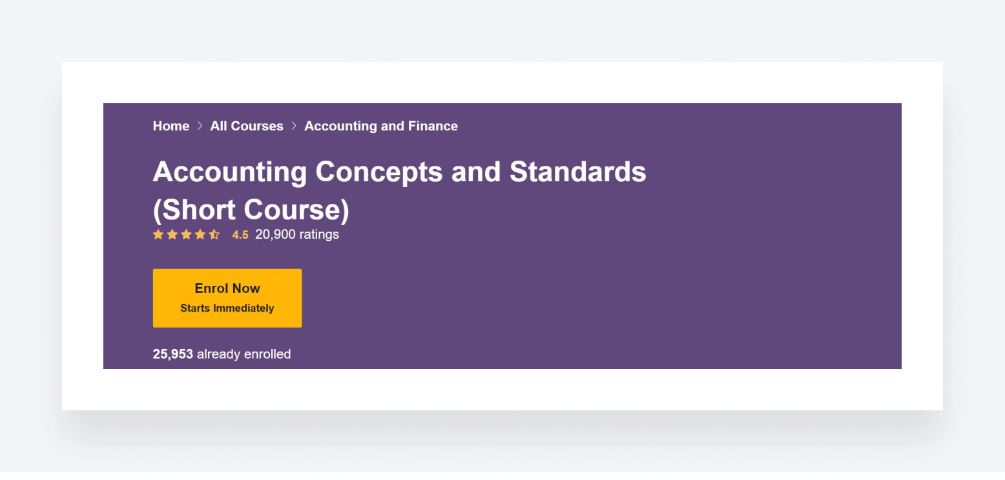Click the Starts Immediately label

click(227, 308)
